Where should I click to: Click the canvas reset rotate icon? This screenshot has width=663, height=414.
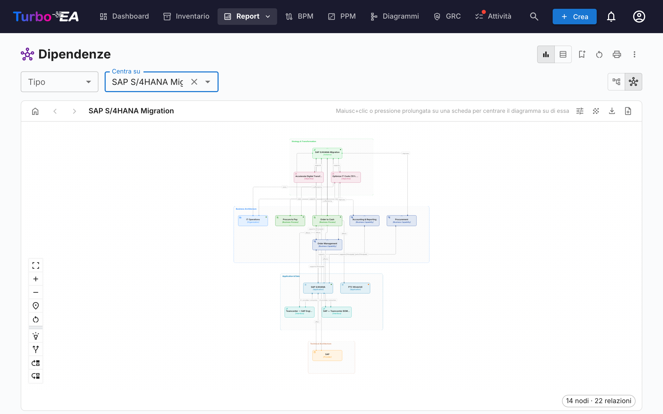pyautogui.click(x=36, y=319)
